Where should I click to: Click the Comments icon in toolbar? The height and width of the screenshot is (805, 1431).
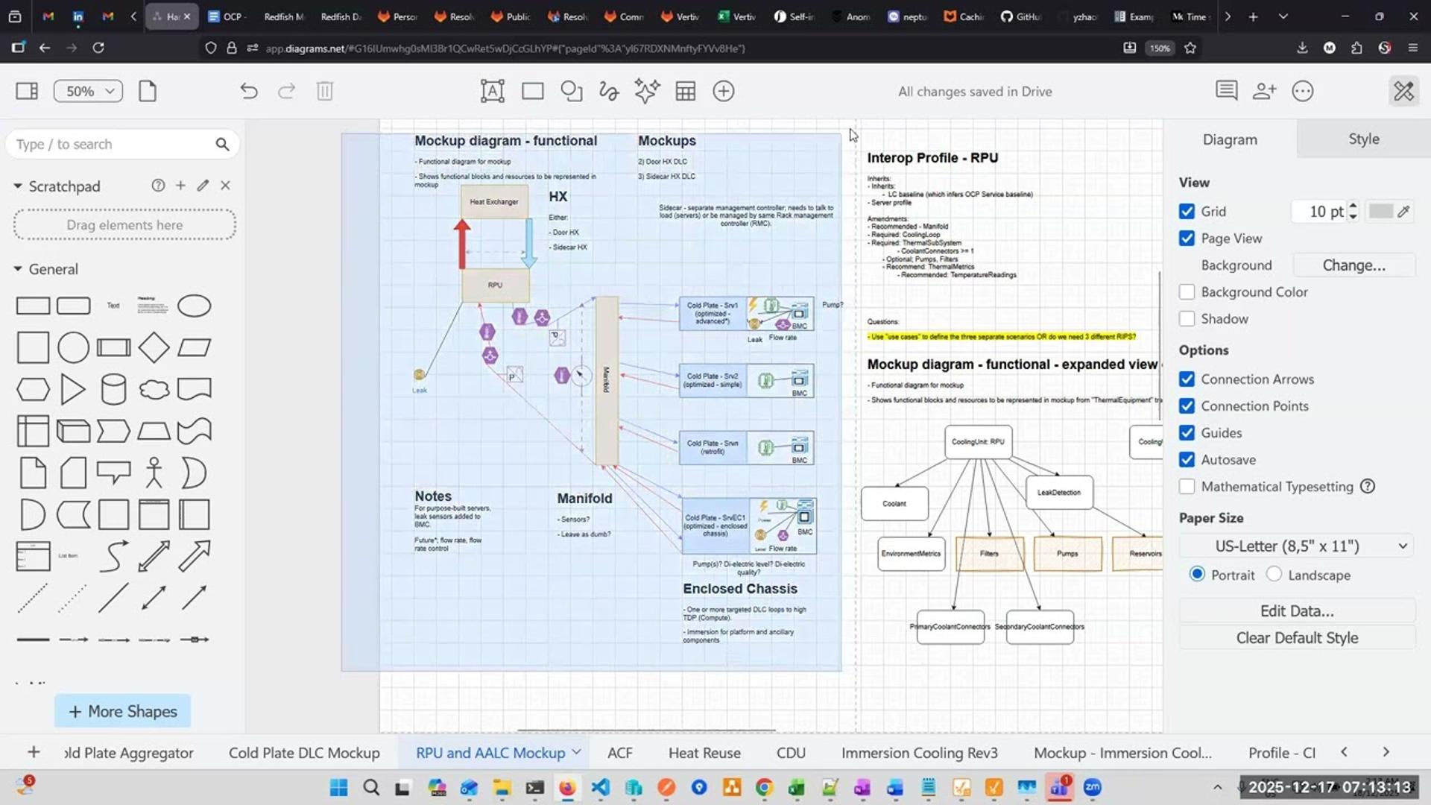click(x=1226, y=91)
